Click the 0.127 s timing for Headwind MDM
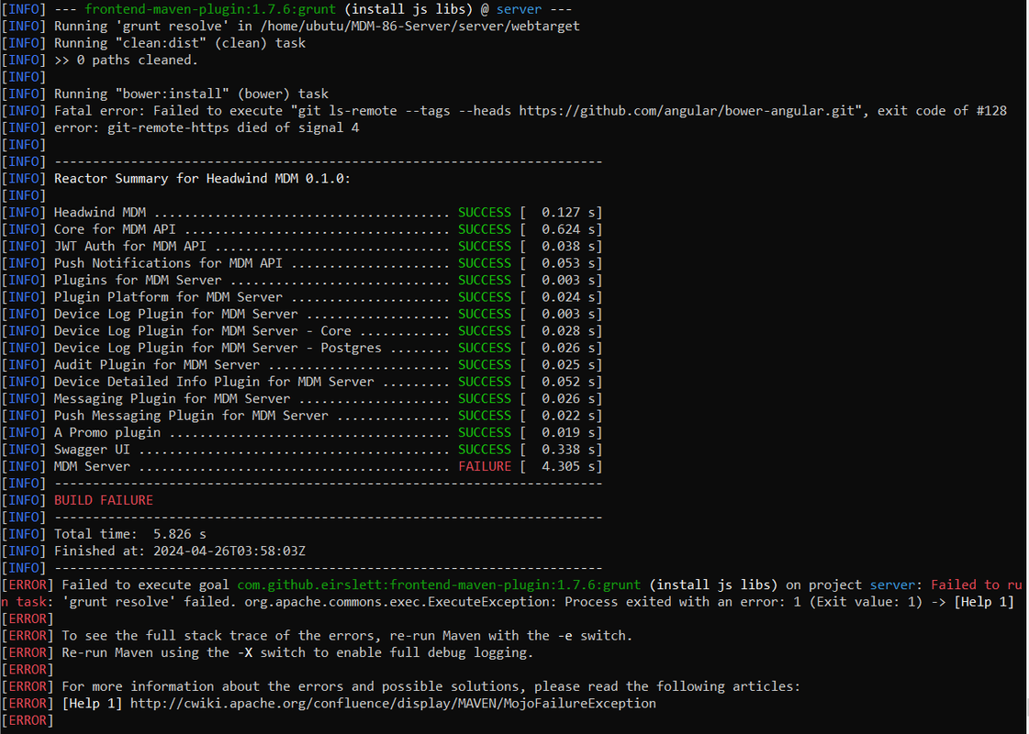1029x734 pixels. click(x=569, y=213)
